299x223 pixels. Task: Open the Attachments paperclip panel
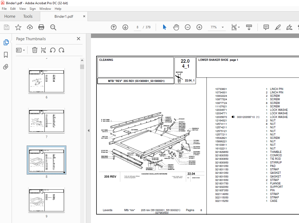click(6, 67)
